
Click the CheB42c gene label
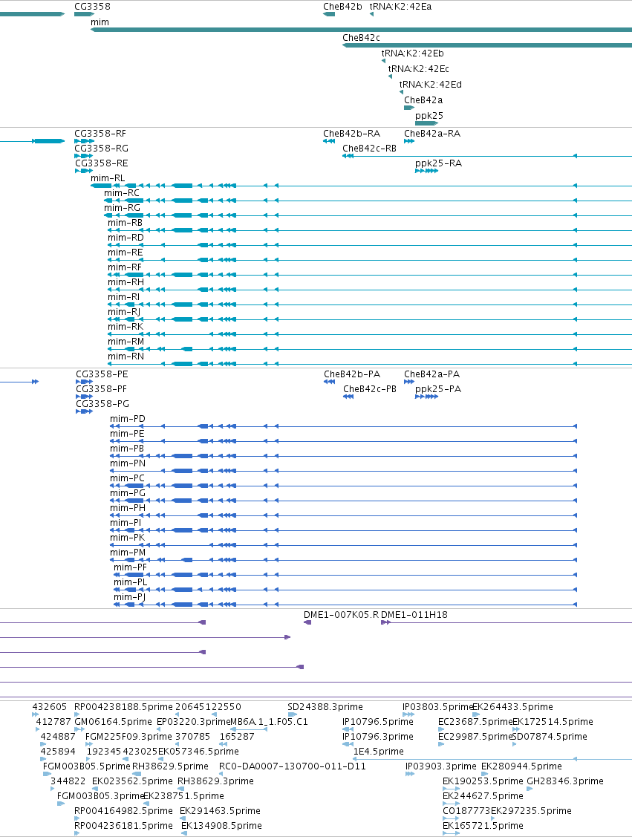[362, 37]
